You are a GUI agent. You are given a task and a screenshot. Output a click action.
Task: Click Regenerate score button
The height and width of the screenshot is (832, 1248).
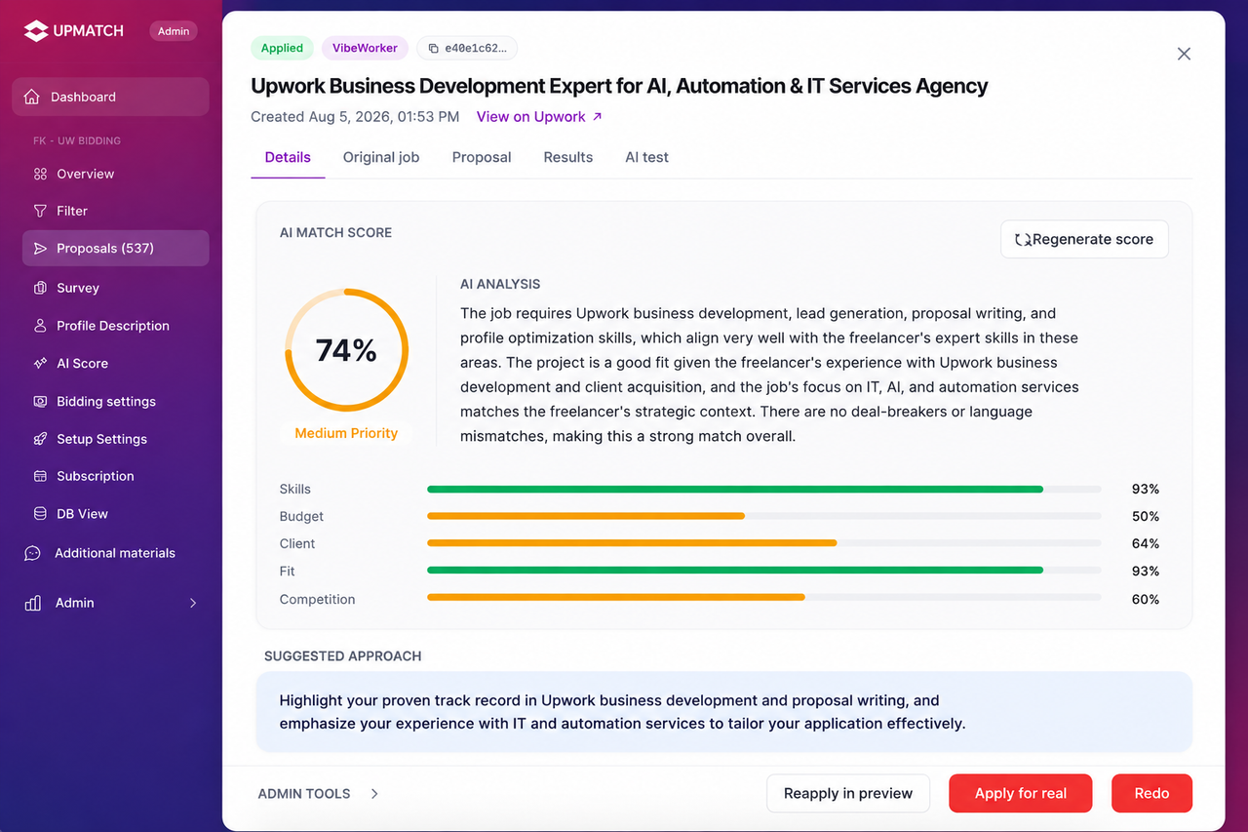click(x=1084, y=239)
